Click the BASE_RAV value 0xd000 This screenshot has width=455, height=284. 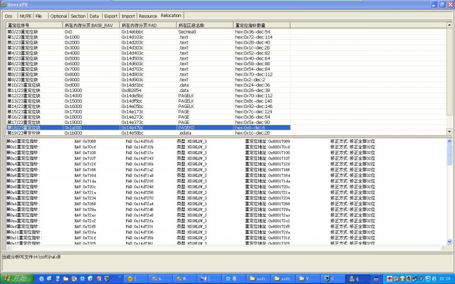point(72,85)
